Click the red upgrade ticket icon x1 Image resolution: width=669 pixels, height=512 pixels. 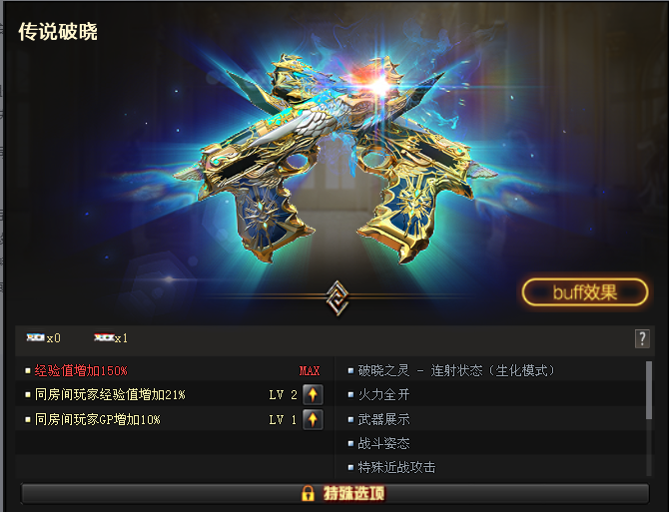[x=104, y=337]
